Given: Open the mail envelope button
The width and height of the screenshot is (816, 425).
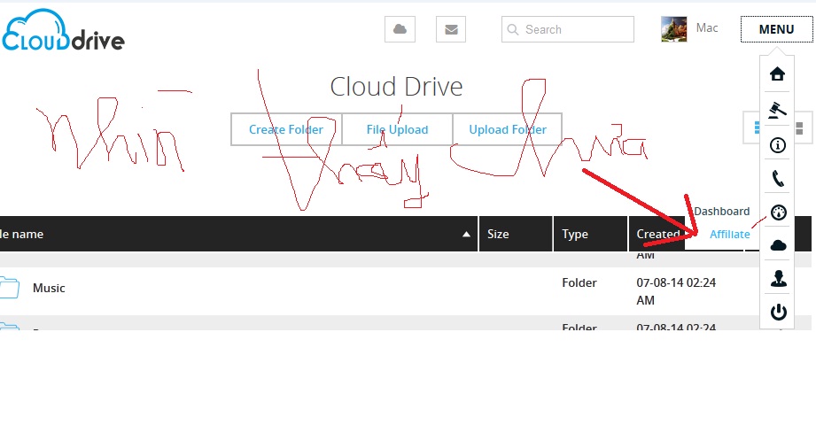Looking at the screenshot, I should click(451, 29).
